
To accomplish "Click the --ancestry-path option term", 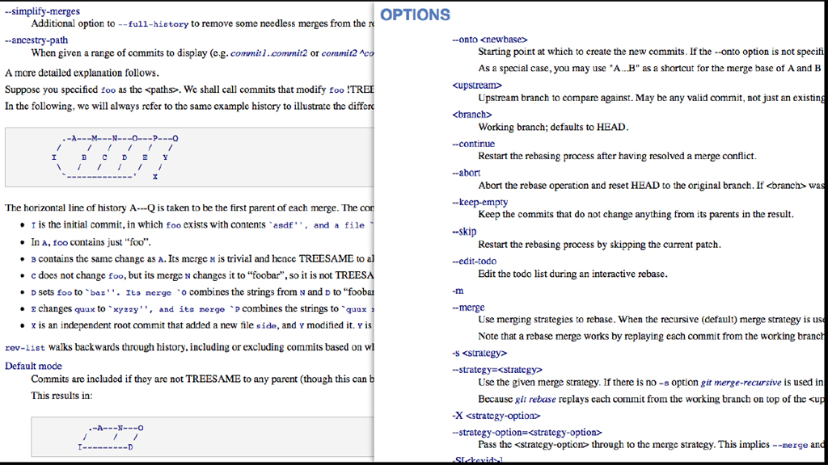I will coord(36,40).
